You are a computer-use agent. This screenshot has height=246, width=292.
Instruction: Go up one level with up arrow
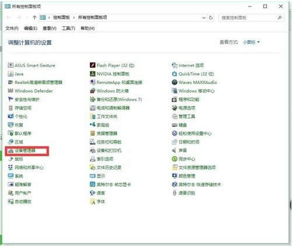pyautogui.click(x=34, y=17)
